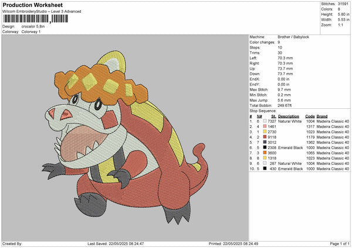Click thread code 1065 in stop 7
The width and height of the screenshot is (352, 248).
coord(310,153)
